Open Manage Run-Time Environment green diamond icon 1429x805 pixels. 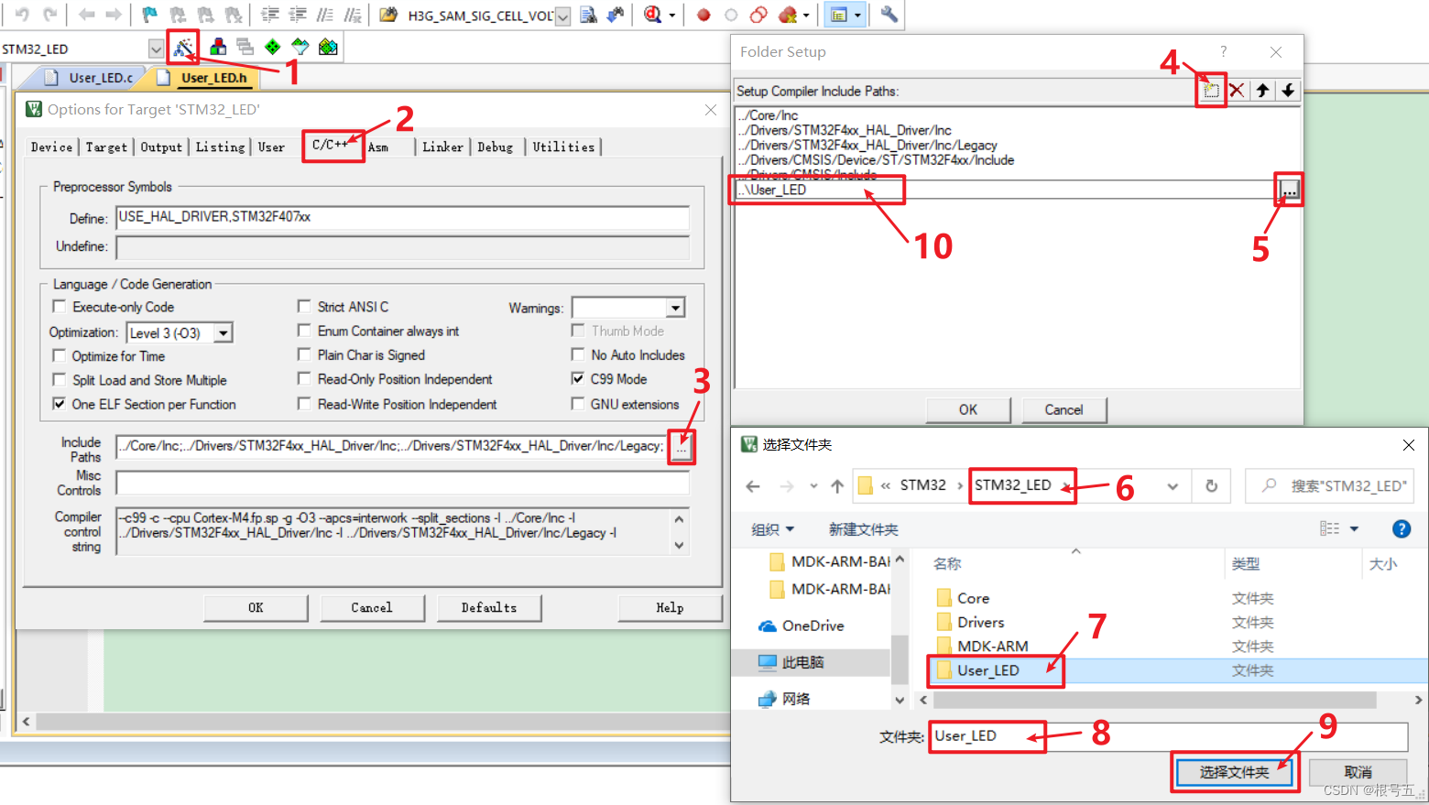point(273,47)
